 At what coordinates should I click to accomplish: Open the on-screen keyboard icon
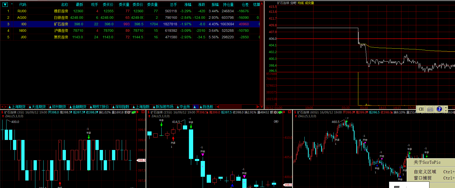[x=430, y=109]
